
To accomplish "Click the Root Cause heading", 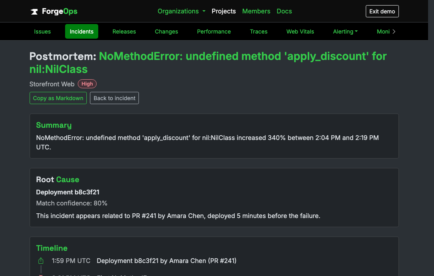I will tap(58, 180).
